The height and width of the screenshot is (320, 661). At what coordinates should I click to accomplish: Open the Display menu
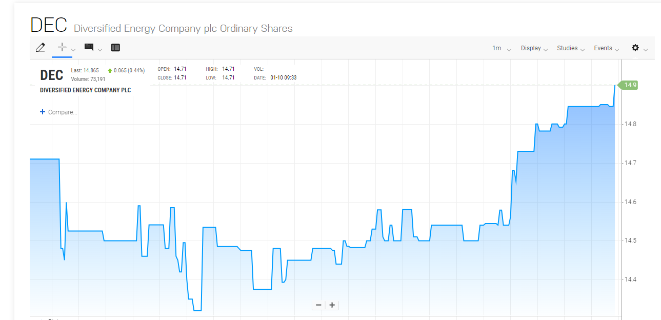tap(534, 48)
